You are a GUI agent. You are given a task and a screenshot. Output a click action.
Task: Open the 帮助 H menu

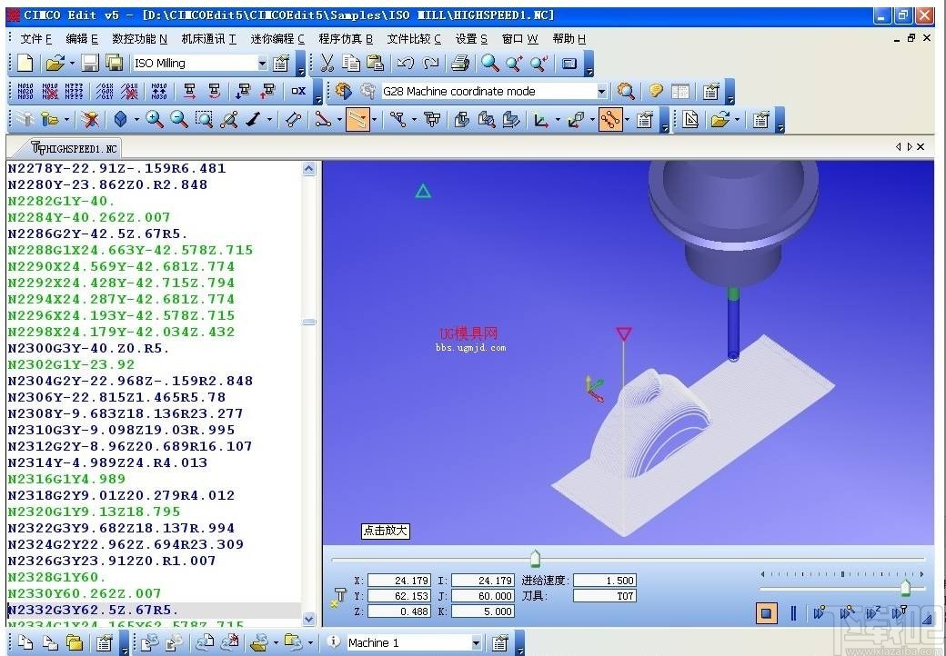(569, 39)
